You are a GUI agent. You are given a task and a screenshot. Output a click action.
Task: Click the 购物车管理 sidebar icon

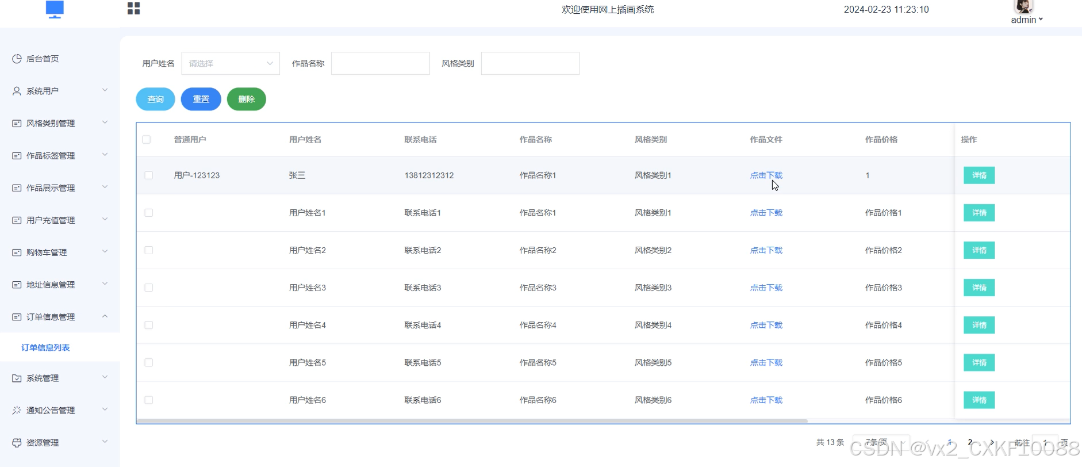click(17, 252)
